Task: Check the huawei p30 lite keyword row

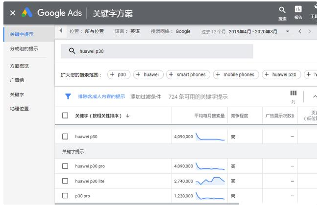Action: (x=65, y=181)
